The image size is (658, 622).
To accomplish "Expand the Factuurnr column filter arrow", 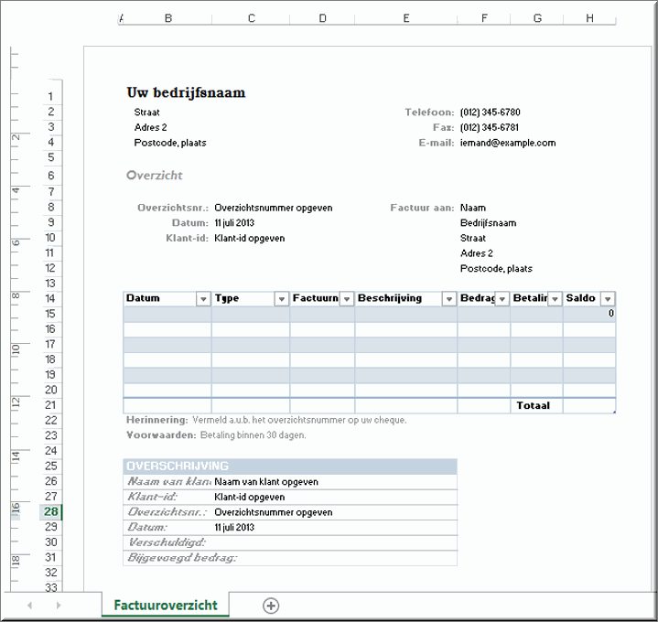I will tap(347, 299).
